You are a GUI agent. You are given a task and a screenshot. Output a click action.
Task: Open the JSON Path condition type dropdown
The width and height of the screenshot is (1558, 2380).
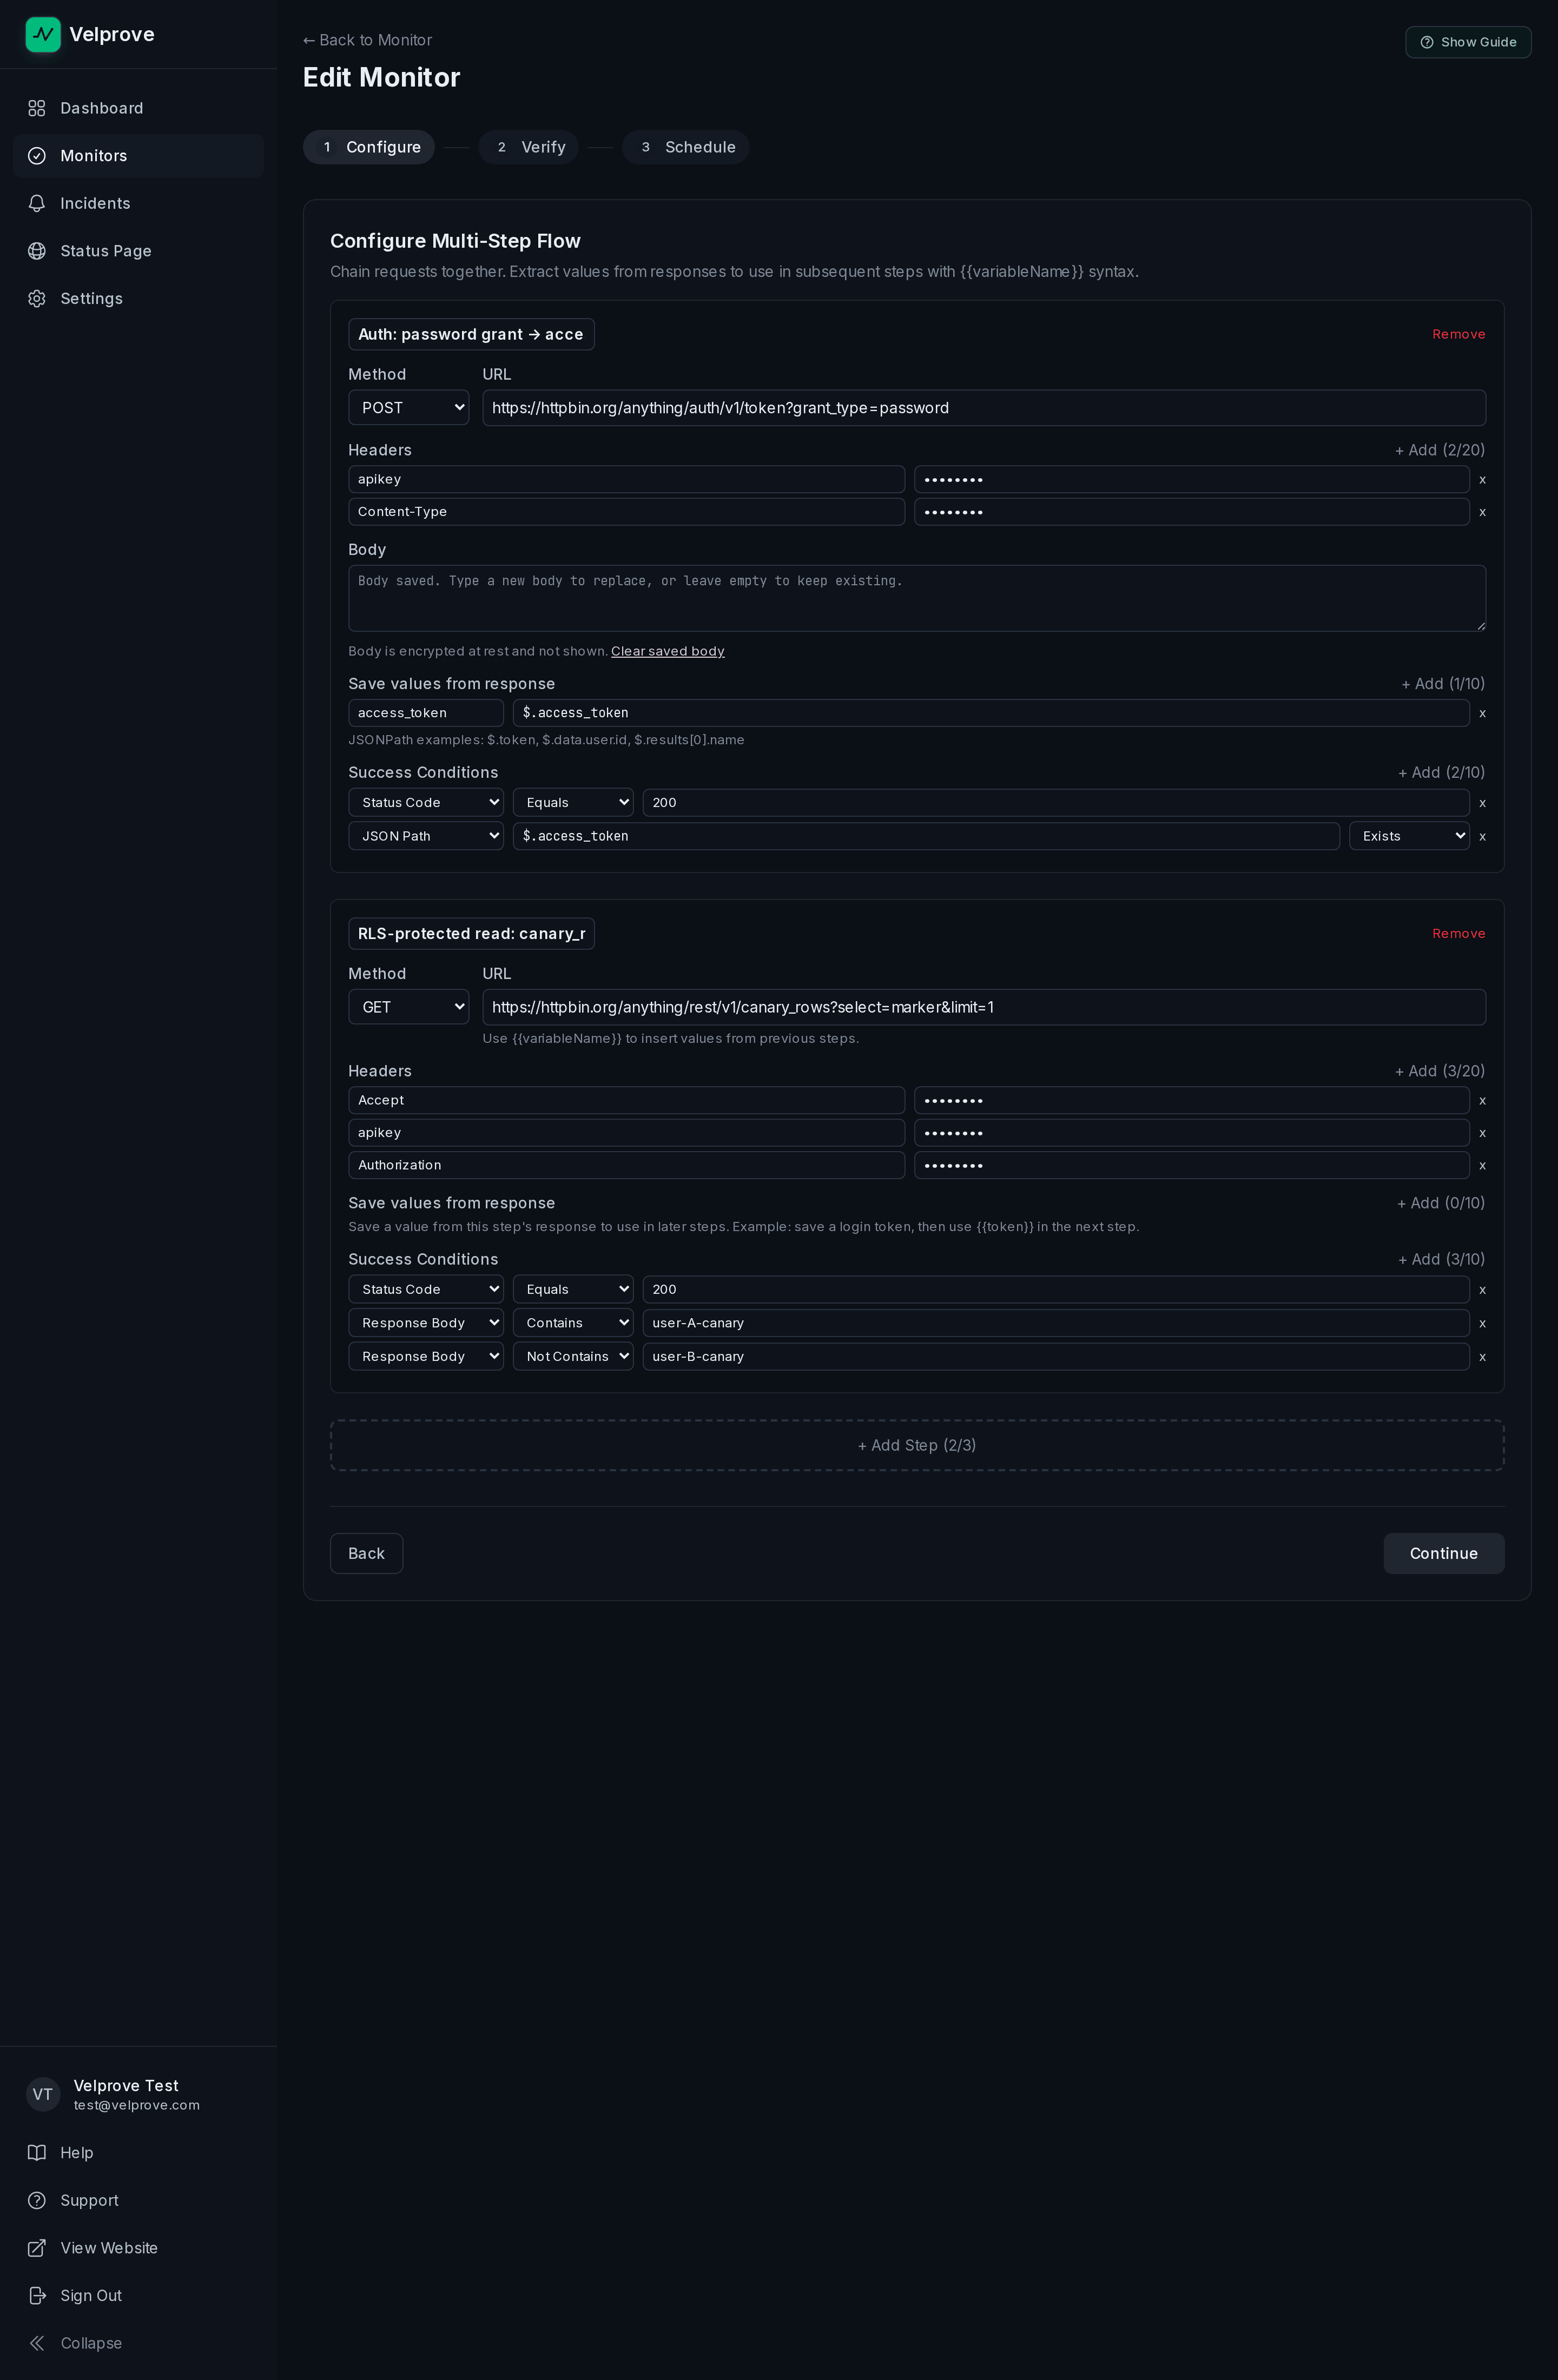(x=426, y=836)
